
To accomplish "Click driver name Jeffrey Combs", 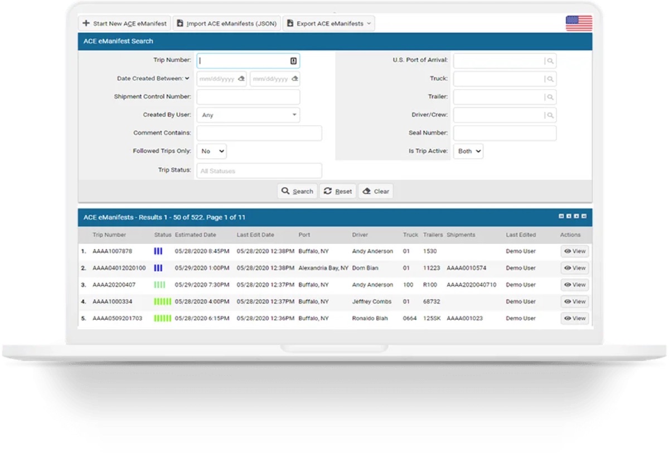I will coord(372,301).
